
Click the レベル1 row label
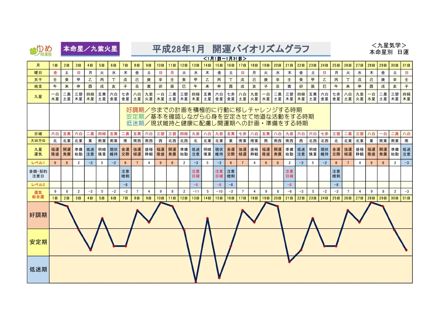point(38,162)
